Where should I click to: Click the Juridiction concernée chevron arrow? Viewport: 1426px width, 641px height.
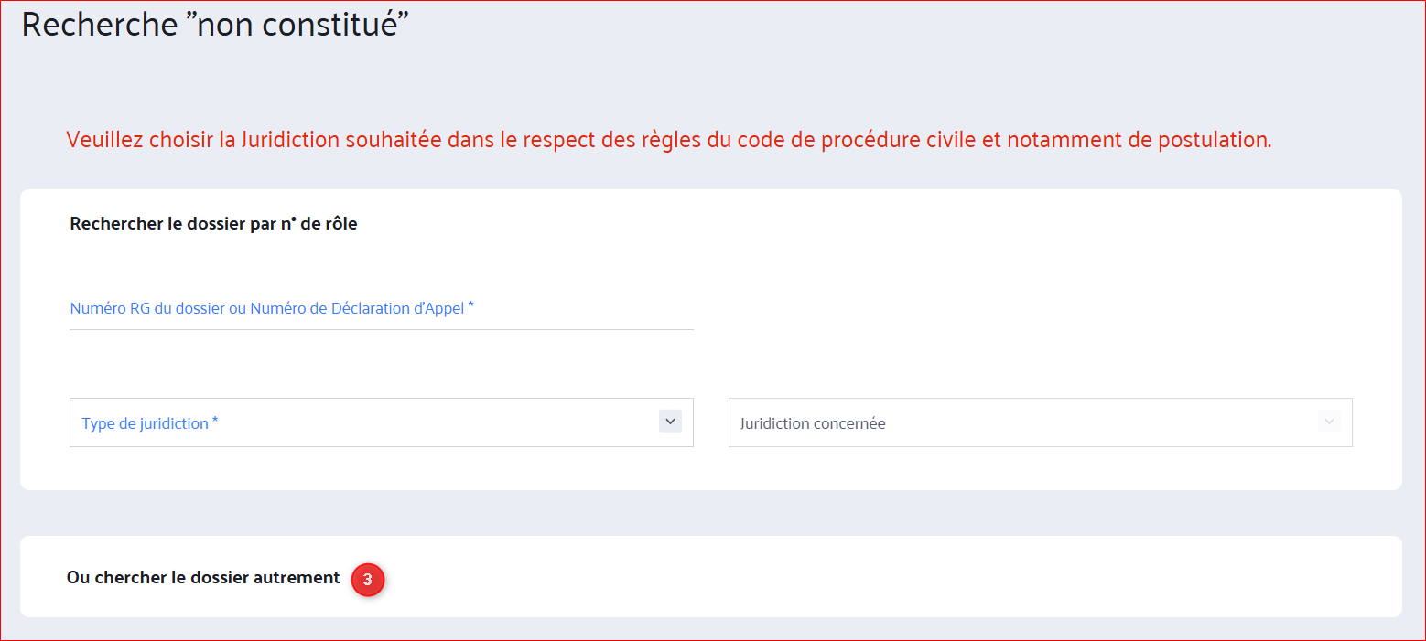click(x=1329, y=422)
